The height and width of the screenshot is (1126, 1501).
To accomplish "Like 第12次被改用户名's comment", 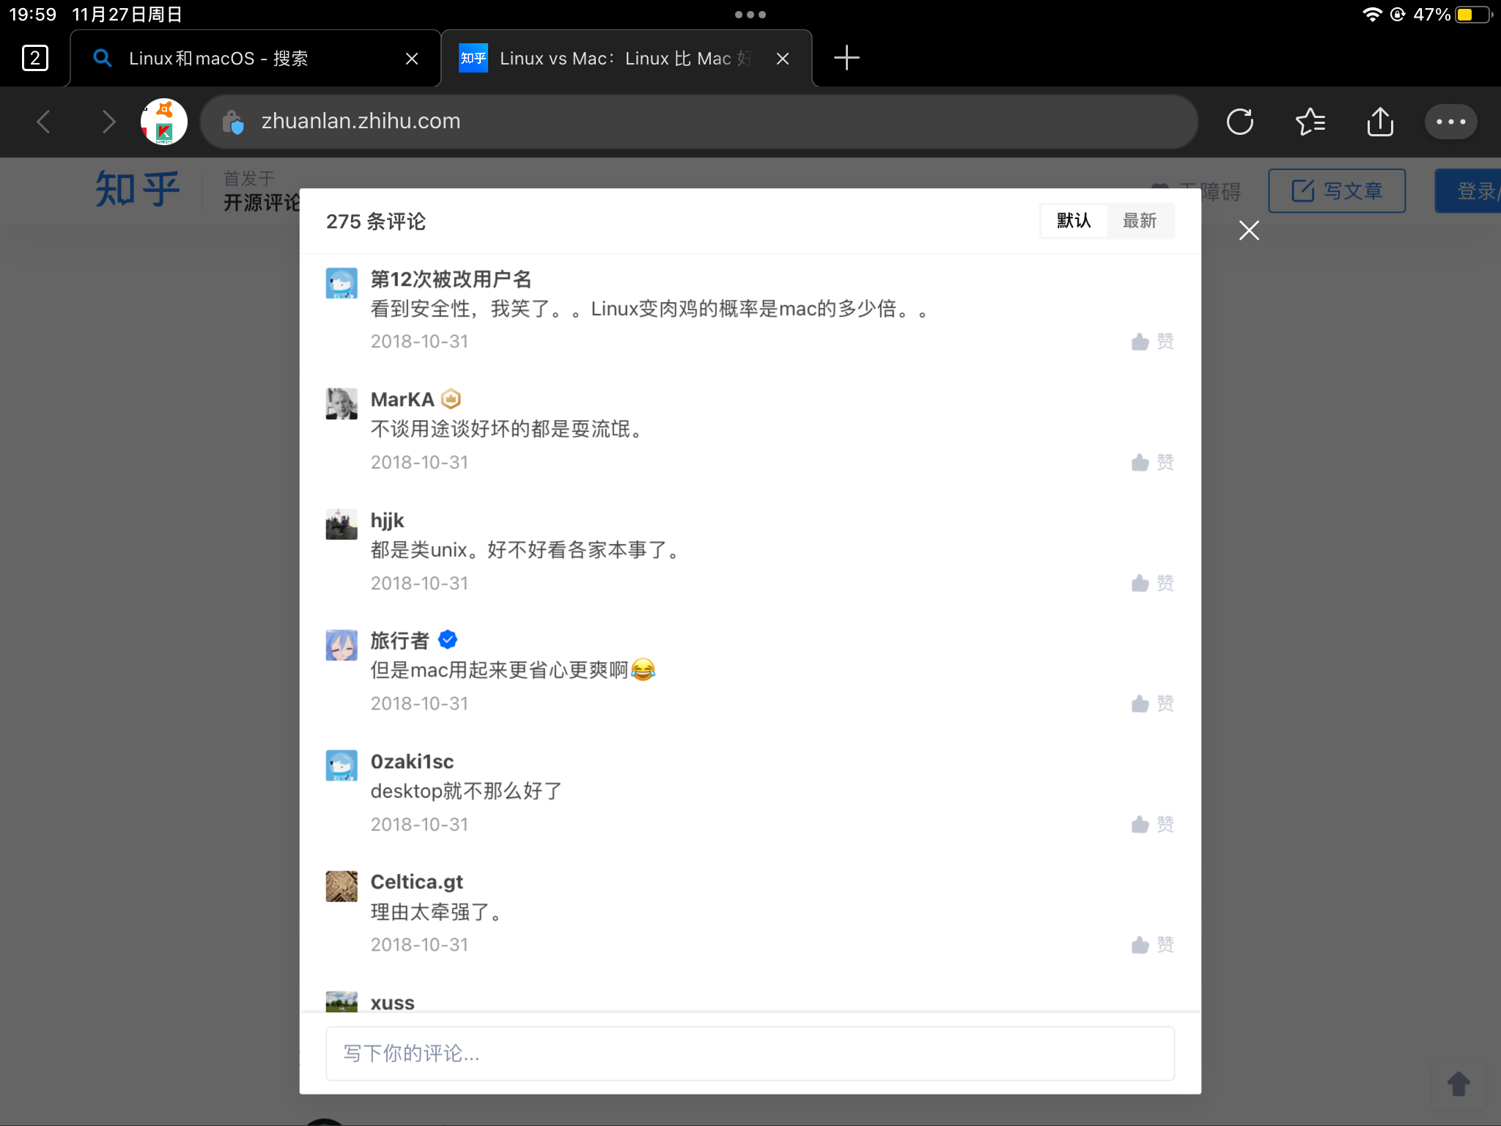I will (1152, 341).
